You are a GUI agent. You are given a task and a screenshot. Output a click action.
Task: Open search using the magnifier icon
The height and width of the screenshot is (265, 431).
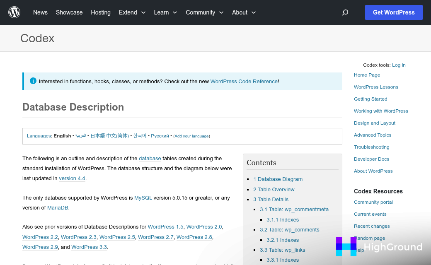[x=345, y=12]
